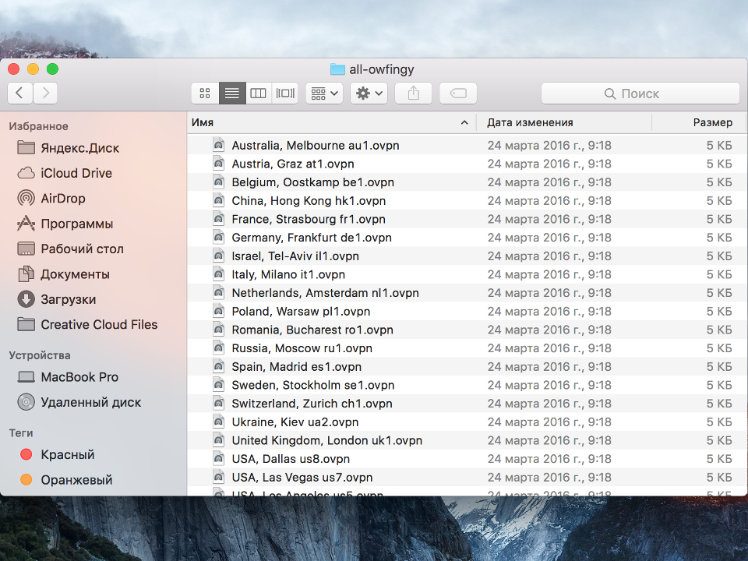Select Ukraine, Kiev ua2.ovpn file
This screenshot has height=561, width=748.
click(x=467, y=422)
